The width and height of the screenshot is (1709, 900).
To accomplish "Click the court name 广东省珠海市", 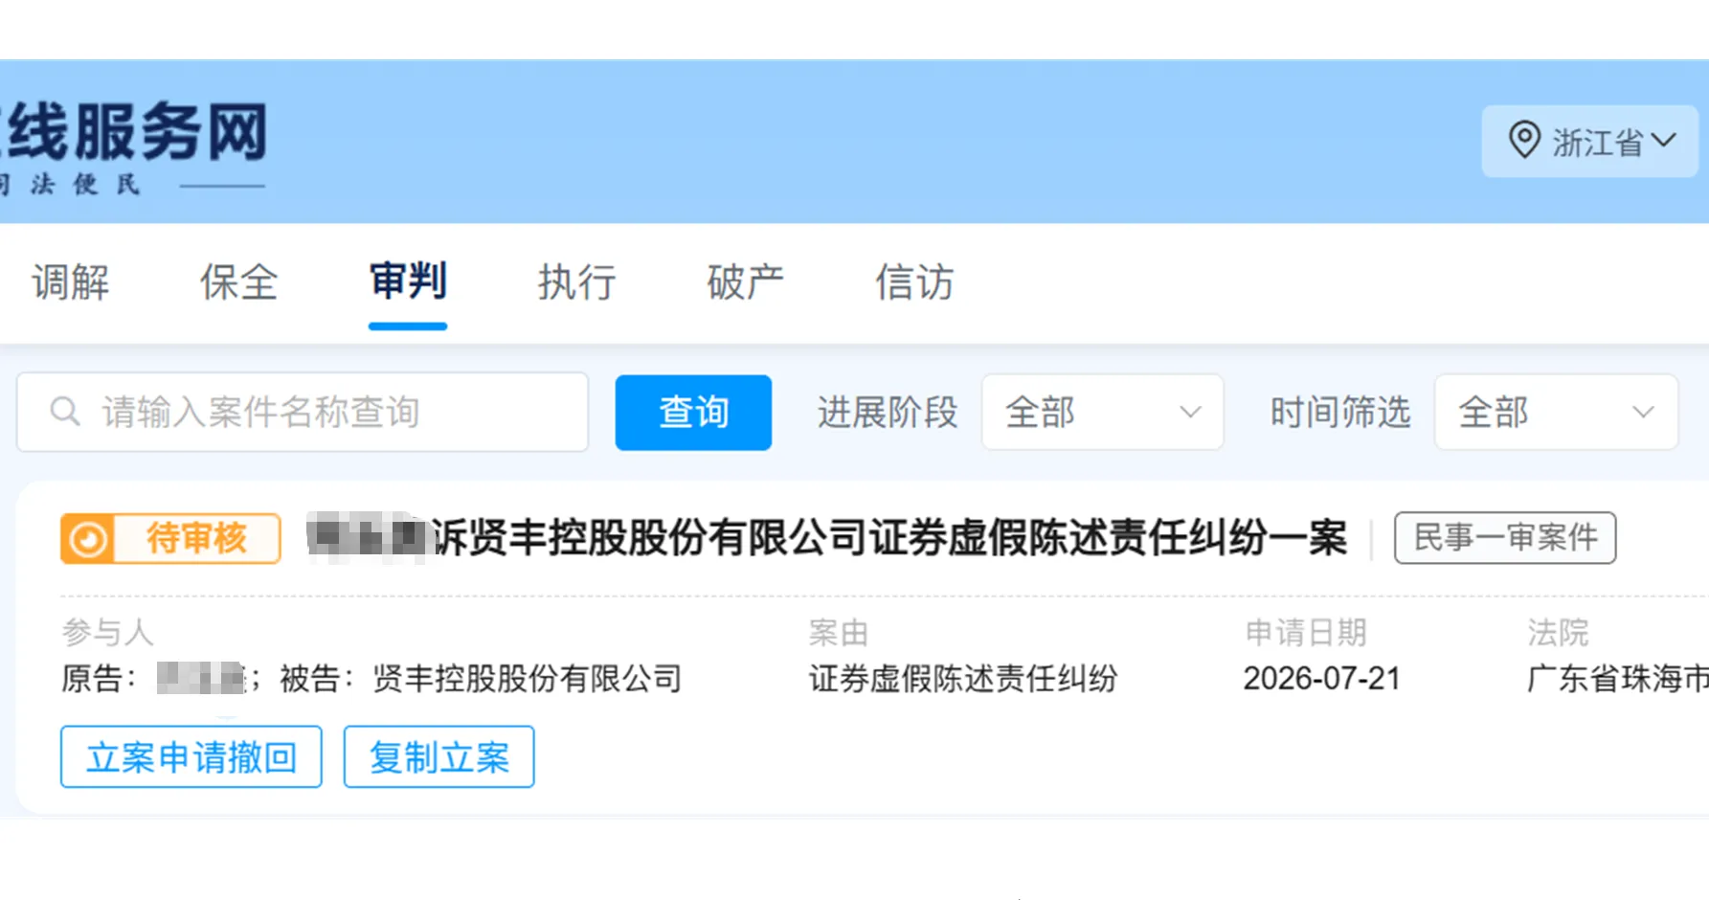I will coord(1617,679).
